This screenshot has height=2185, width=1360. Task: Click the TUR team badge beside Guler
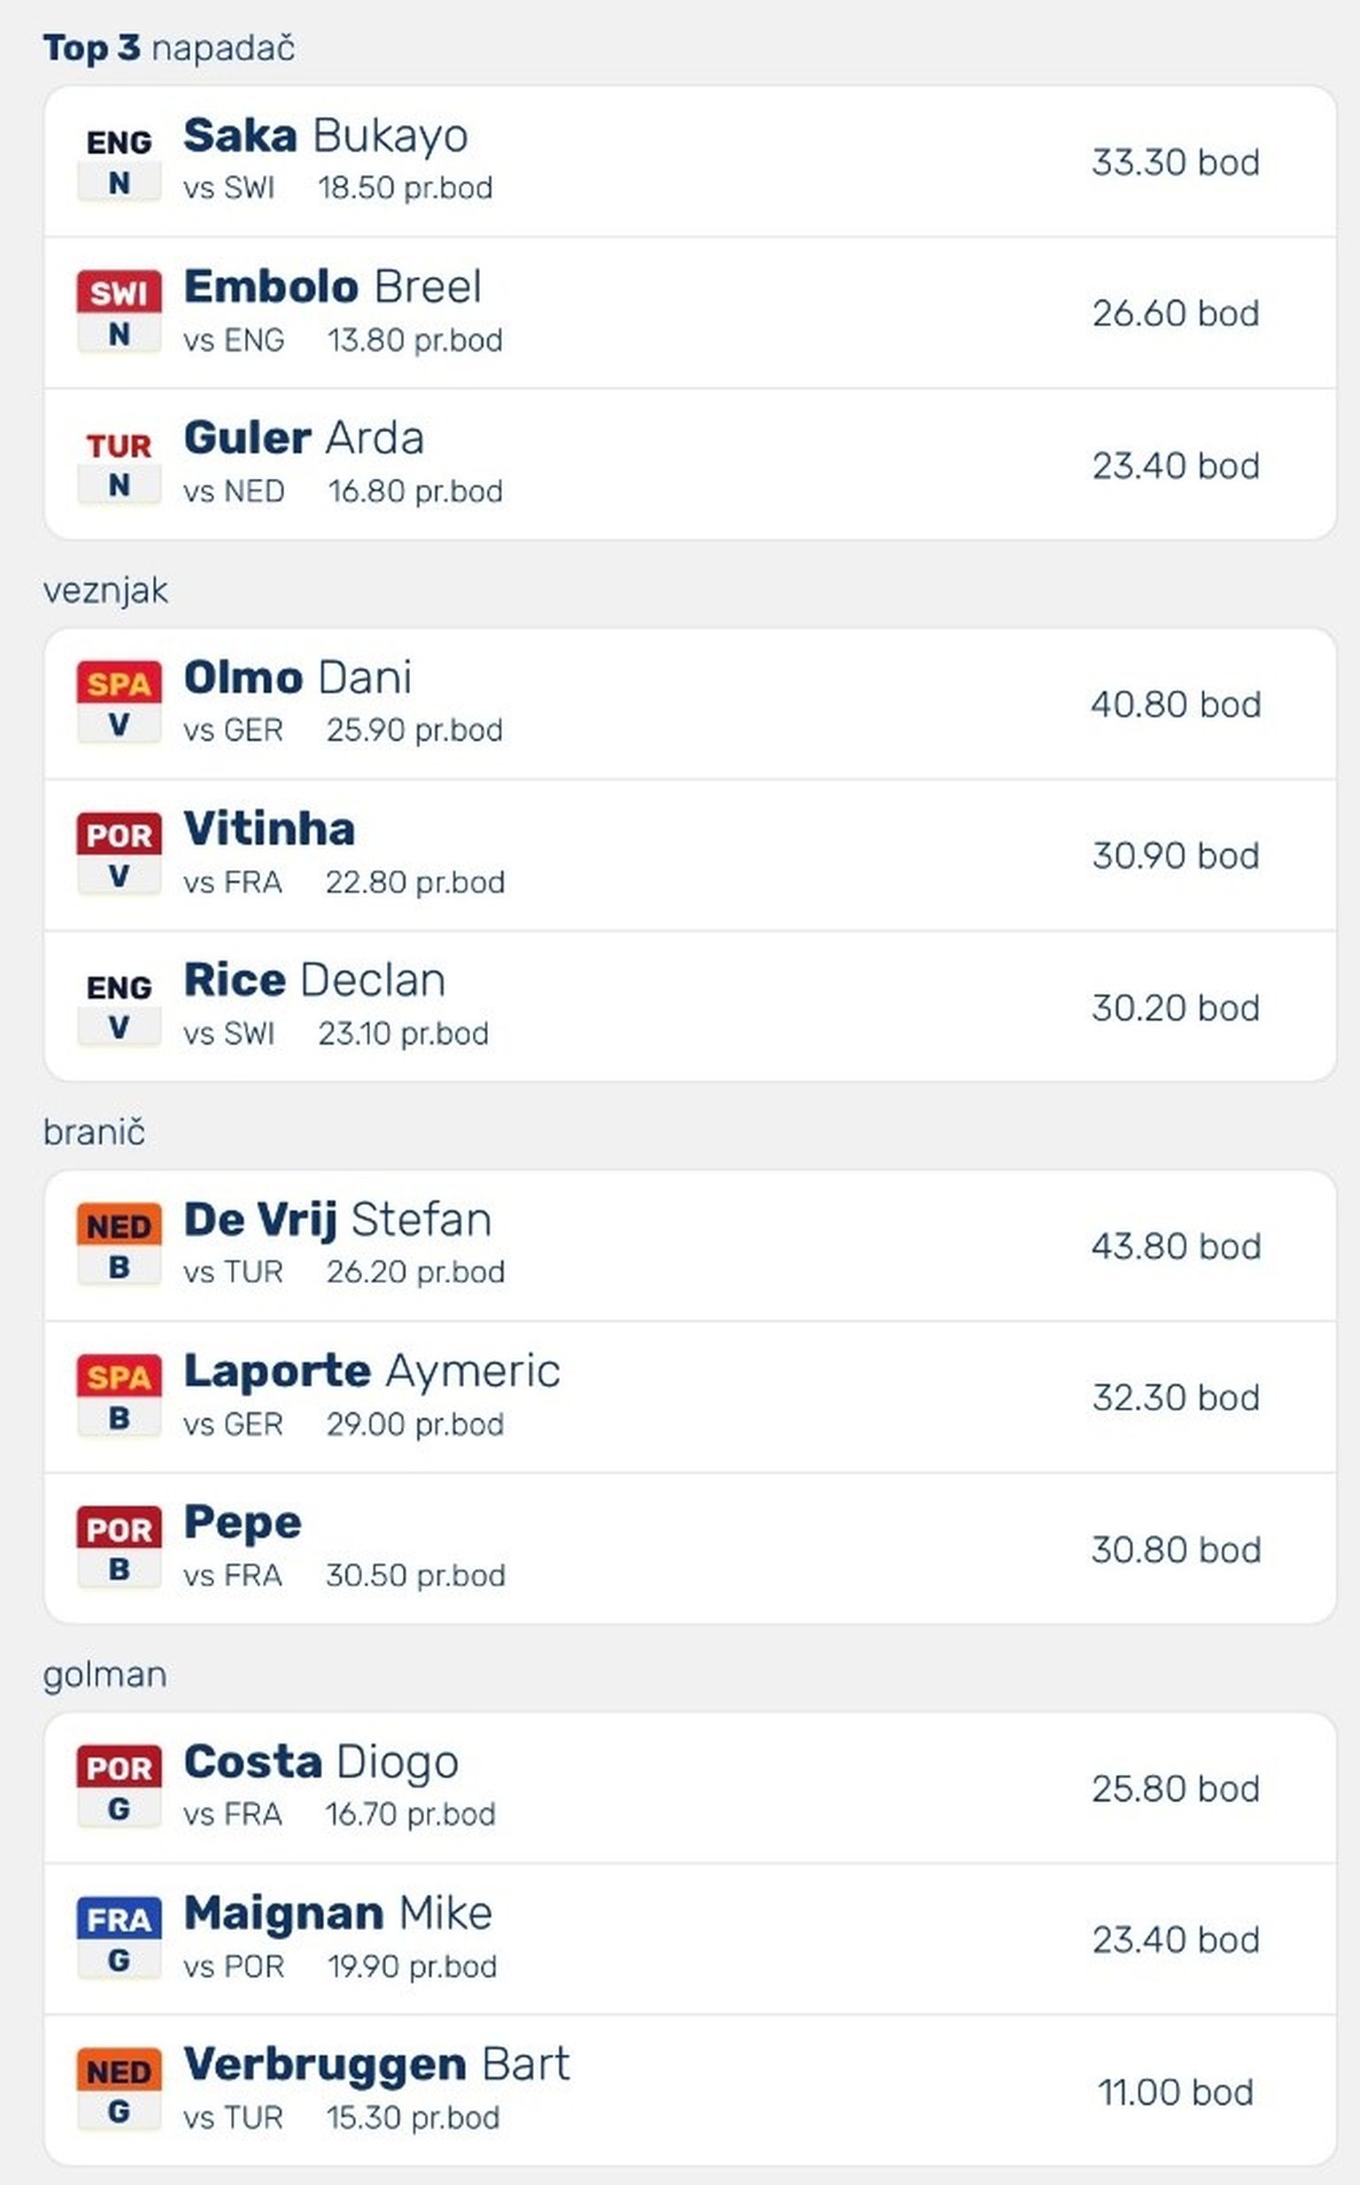point(119,446)
